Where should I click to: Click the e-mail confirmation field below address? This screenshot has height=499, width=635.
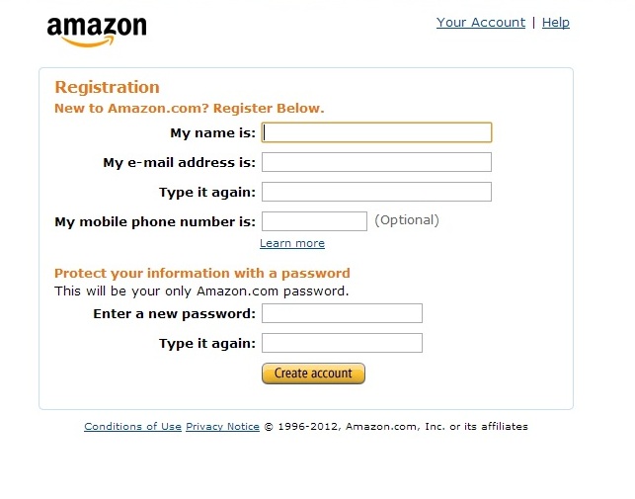click(x=376, y=192)
